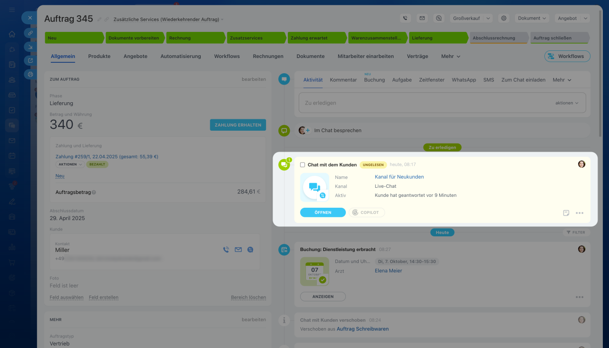Select the Kommentar tab
This screenshot has height=348, width=609.
tap(343, 80)
